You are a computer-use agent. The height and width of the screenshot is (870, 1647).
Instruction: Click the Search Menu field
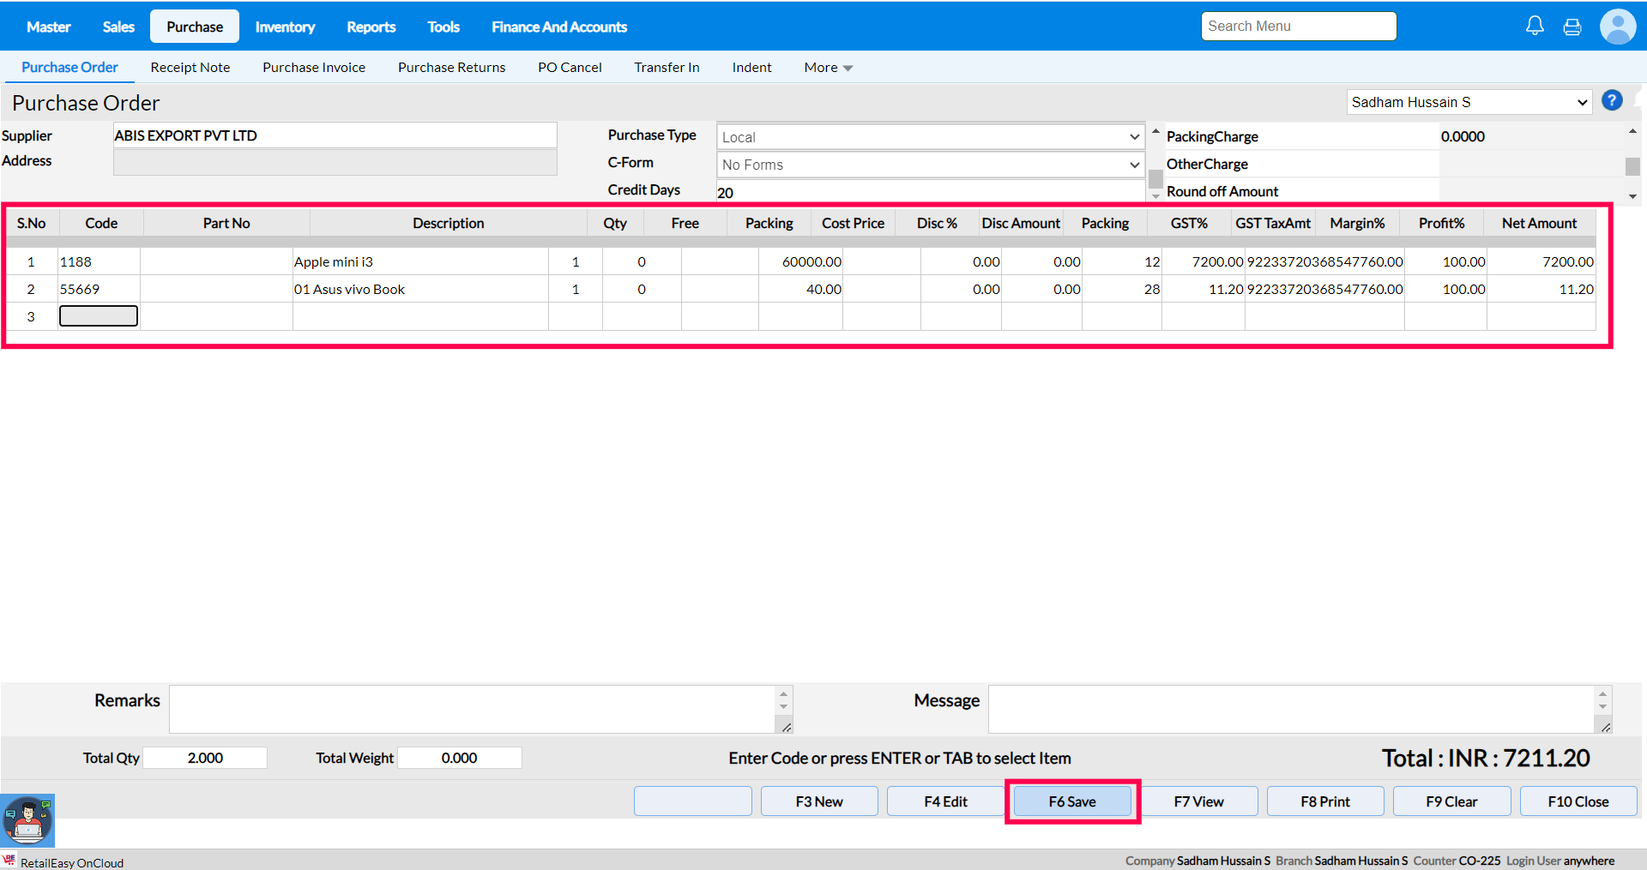(1298, 26)
